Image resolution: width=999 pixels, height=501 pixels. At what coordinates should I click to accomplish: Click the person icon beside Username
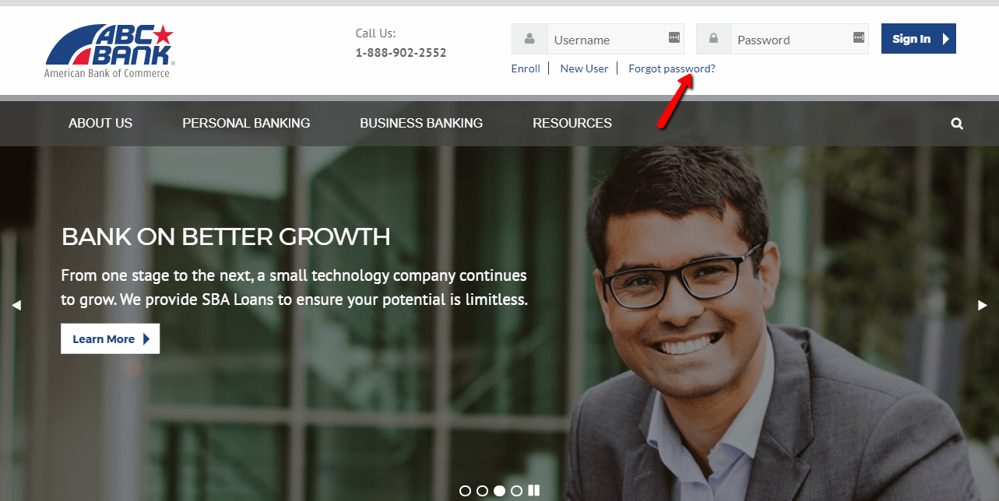(529, 39)
